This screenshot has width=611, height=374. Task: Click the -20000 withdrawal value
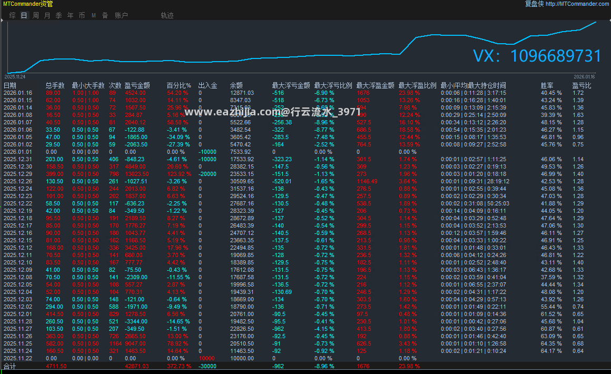tap(208, 174)
